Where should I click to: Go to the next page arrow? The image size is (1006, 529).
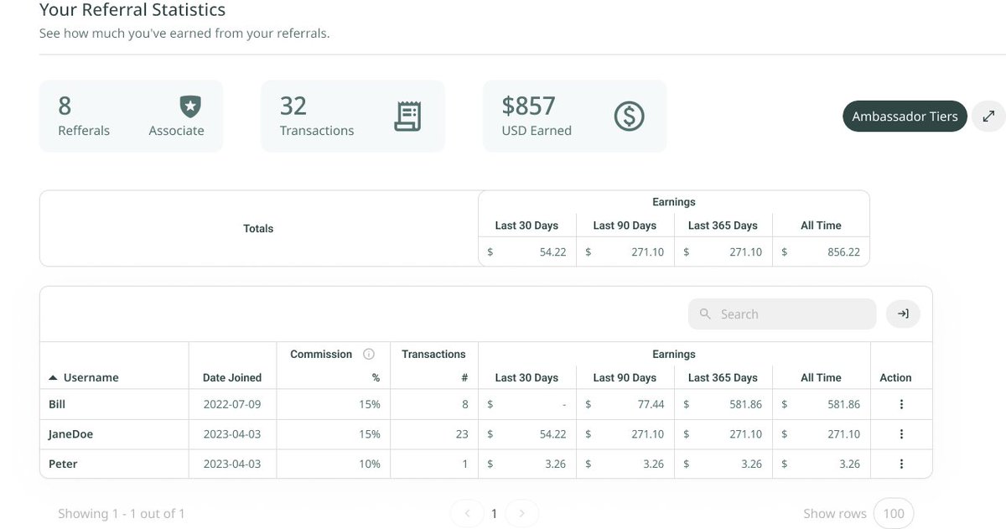[521, 513]
